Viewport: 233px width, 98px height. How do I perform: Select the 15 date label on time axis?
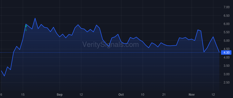coord(23,95)
